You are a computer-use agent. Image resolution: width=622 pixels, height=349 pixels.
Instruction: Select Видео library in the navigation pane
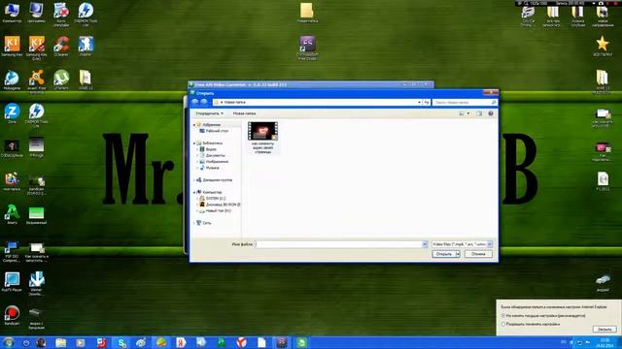208,149
